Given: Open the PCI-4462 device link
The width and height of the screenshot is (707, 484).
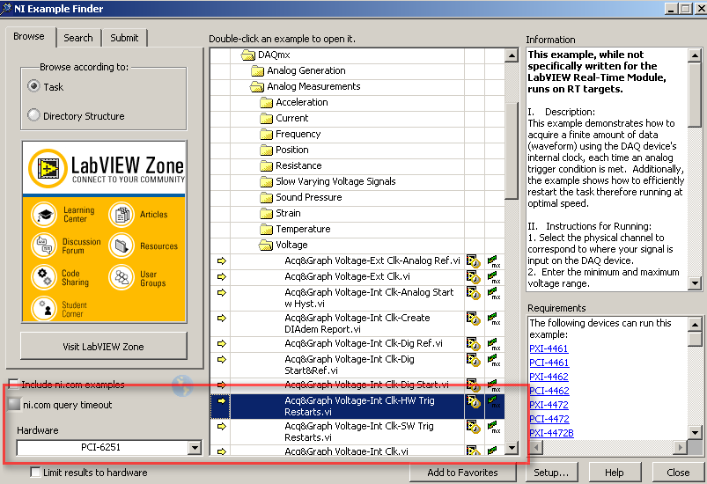Looking at the screenshot, I should coord(549,390).
